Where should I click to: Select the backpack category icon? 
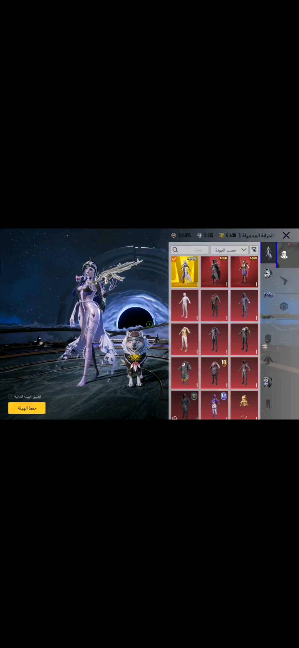[x=268, y=382]
